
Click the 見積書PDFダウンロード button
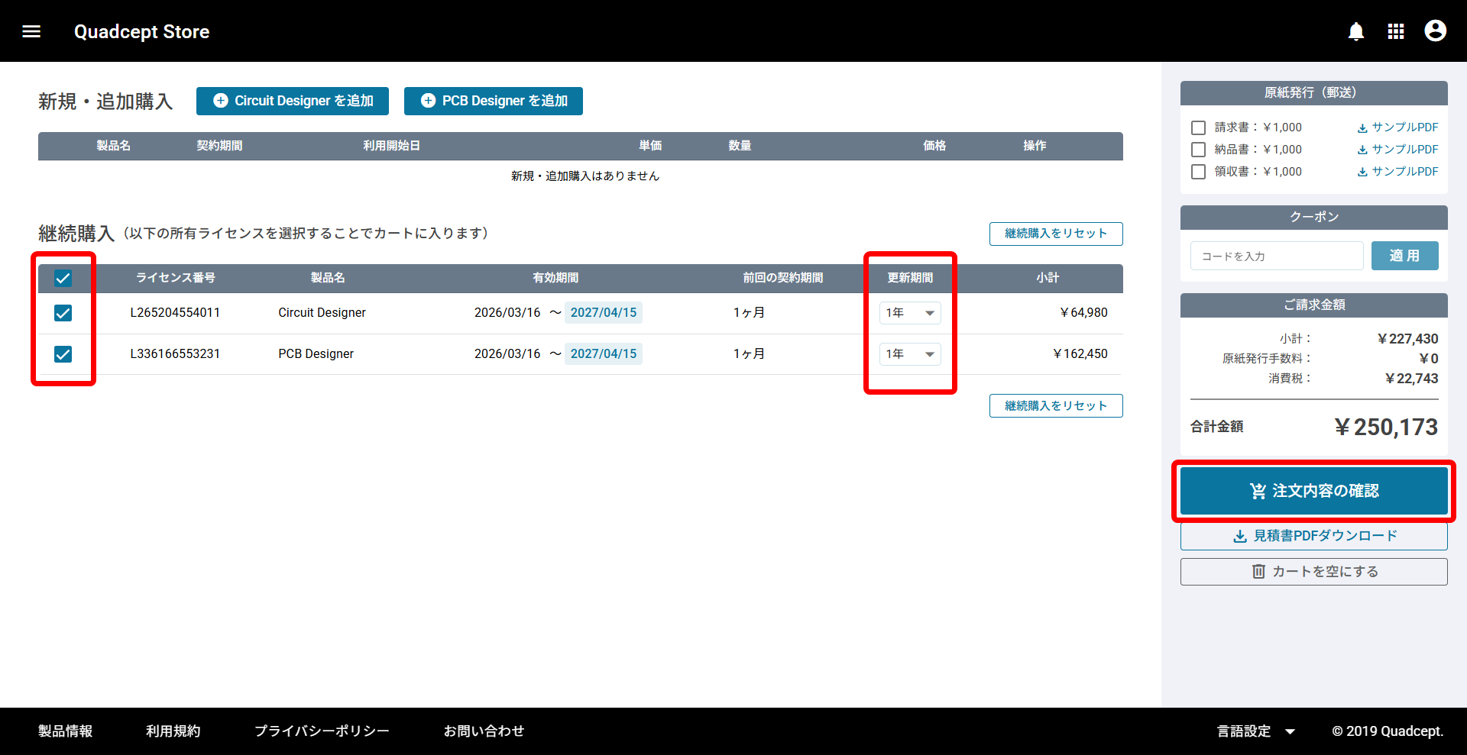(1313, 536)
